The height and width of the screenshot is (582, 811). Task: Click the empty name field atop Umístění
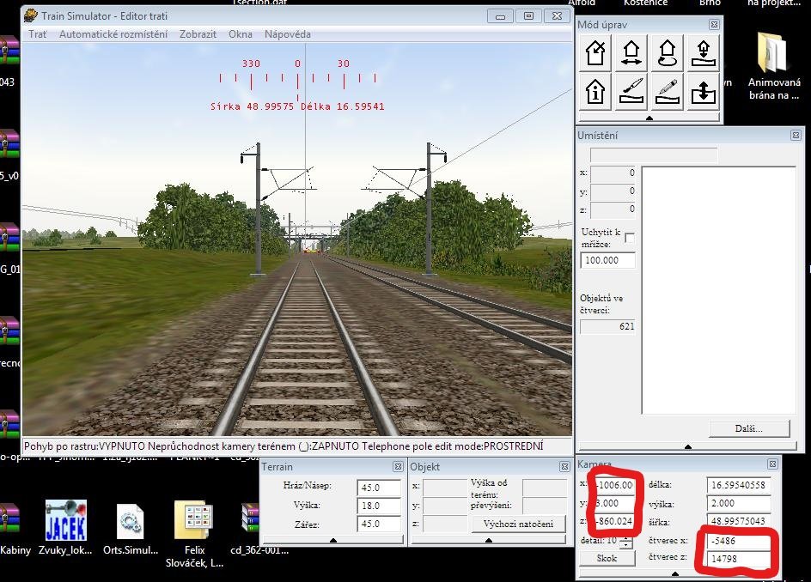[x=654, y=155]
